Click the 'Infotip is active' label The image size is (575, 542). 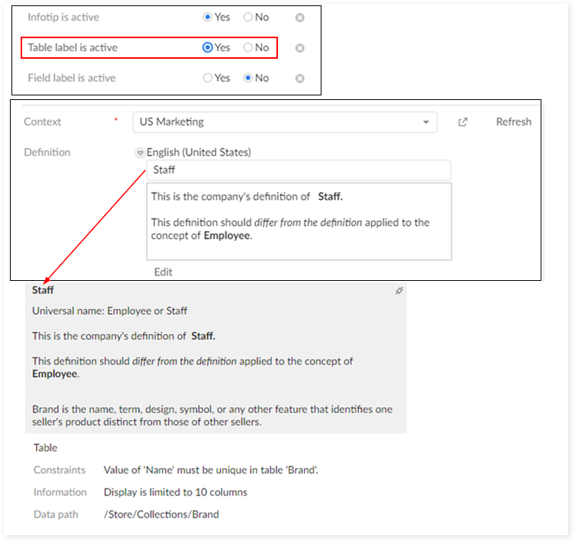point(63,18)
